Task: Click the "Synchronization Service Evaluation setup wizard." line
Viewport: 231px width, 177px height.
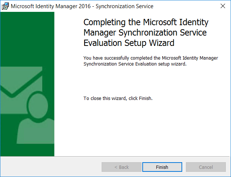Action: click(135, 64)
